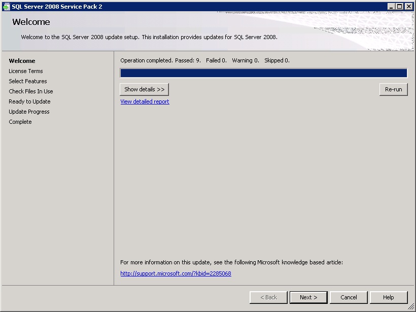Open the support.microsoft.com knowledge base link
The width and height of the screenshot is (416, 312).
(x=176, y=273)
